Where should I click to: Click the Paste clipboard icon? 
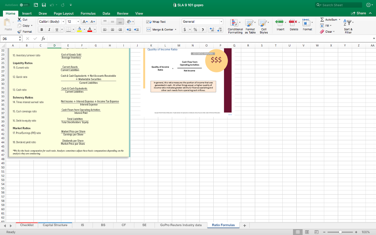8,23
